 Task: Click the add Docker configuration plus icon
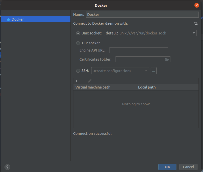pos(4,13)
